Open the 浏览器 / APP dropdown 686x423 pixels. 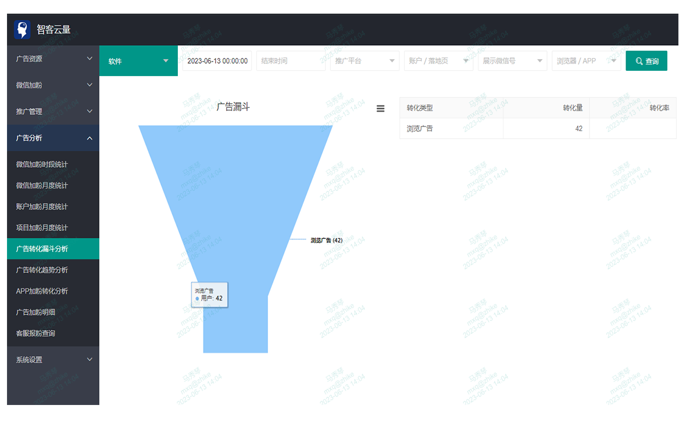(585, 61)
